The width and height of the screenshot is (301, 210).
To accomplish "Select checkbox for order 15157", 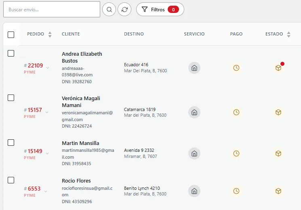I will click(11, 98).
